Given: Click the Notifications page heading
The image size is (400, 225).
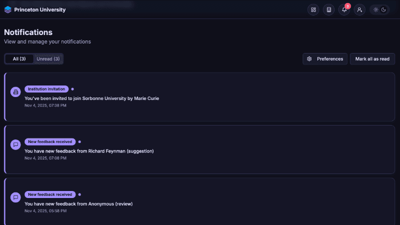Looking at the screenshot, I should (x=28, y=32).
